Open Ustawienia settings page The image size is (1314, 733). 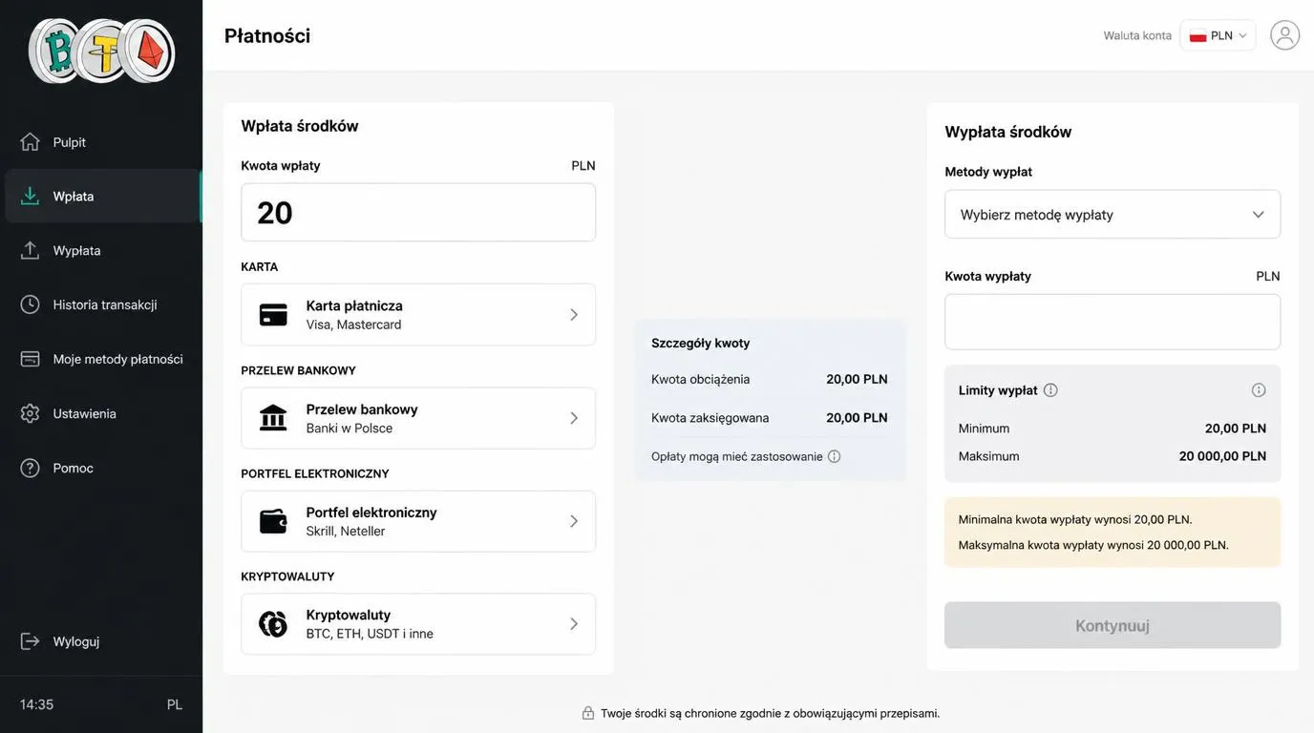click(x=102, y=413)
